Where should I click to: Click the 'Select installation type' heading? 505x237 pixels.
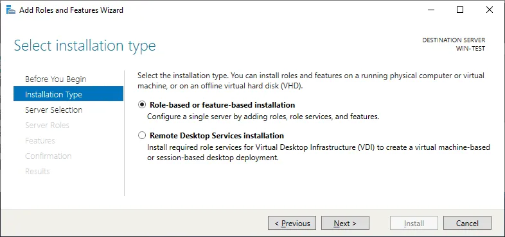pos(85,45)
